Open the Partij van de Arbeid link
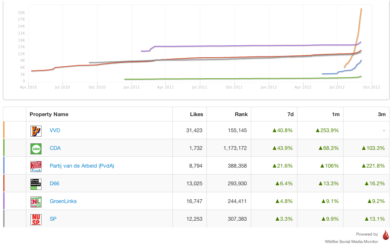This screenshot has height=245, width=392. pyautogui.click(x=82, y=166)
